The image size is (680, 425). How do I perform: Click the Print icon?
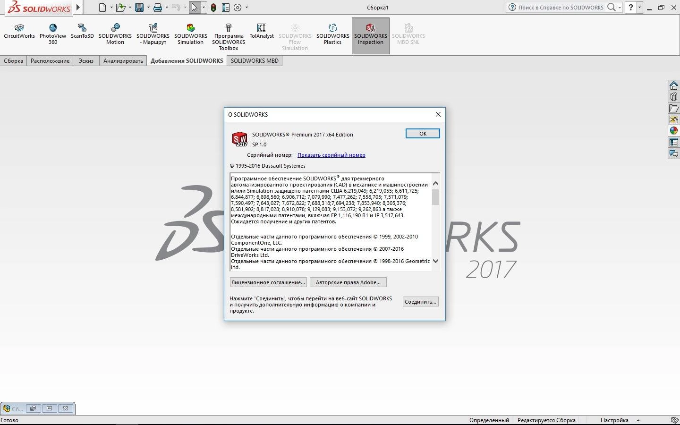[158, 8]
